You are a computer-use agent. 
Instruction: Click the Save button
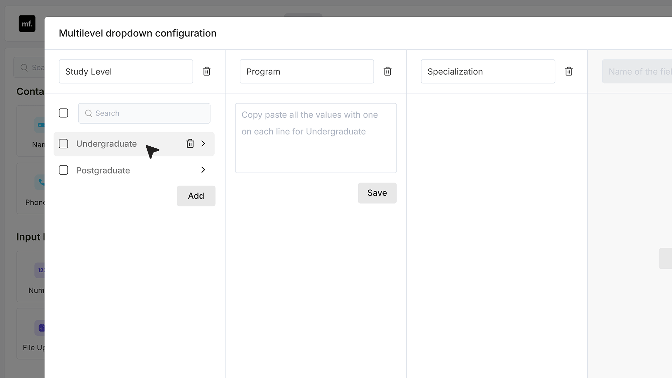click(x=377, y=193)
